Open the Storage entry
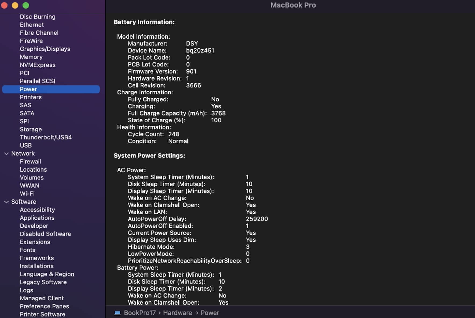 click(x=31, y=129)
